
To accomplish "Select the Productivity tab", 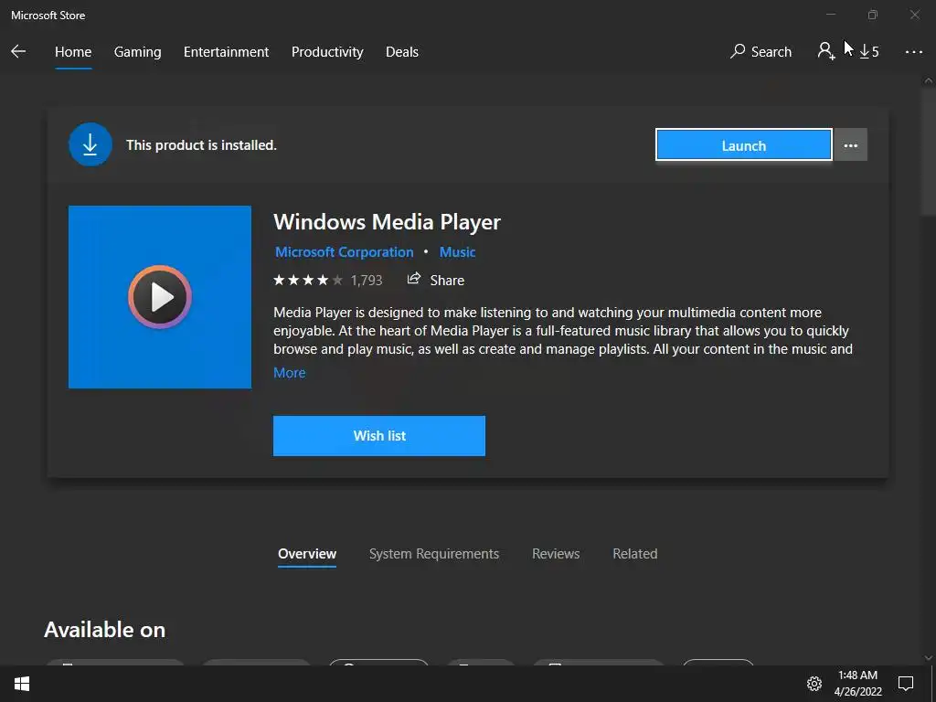I will (327, 52).
